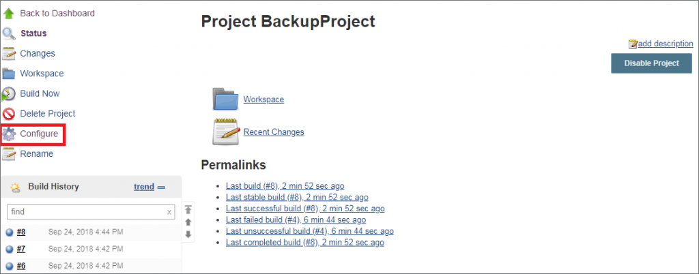The width and height of the screenshot is (699, 274).
Task: Open the Last failed build (#4) permalink
Action: click(x=296, y=219)
